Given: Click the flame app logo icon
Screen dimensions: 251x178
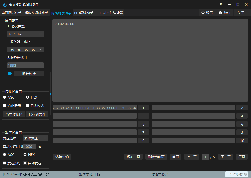Looking at the screenshot, I should coord(5,4).
